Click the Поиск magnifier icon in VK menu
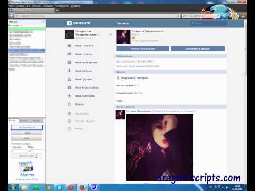This screenshot has height=191, width=255. pos(70,104)
